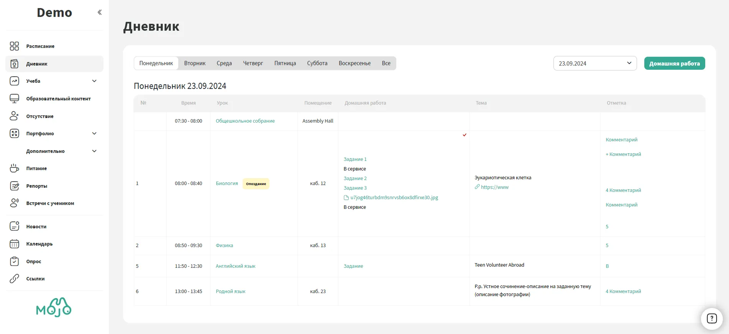Image resolution: width=729 pixels, height=334 pixels.
Task: Open the 23.09.2024 date dropdown
Action: pyautogui.click(x=595, y=63)
